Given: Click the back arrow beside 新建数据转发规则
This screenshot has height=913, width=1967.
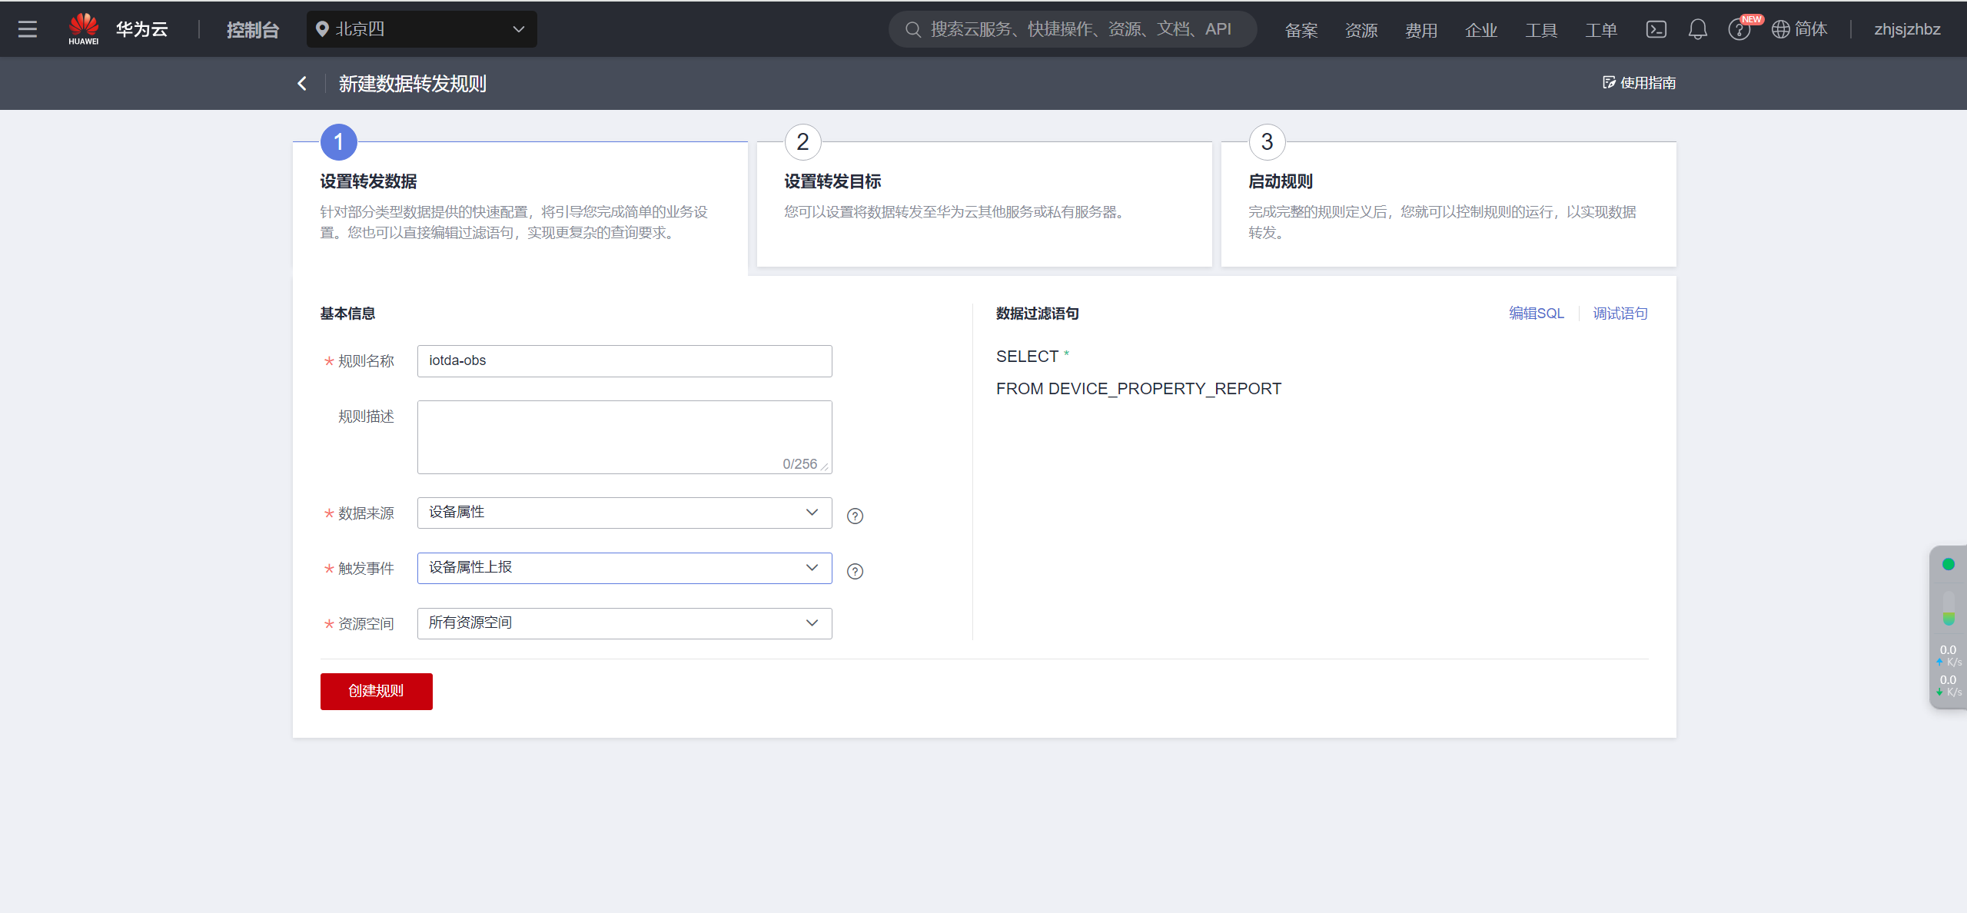Looking at the screenshot, I should click(x=302, y=83).
